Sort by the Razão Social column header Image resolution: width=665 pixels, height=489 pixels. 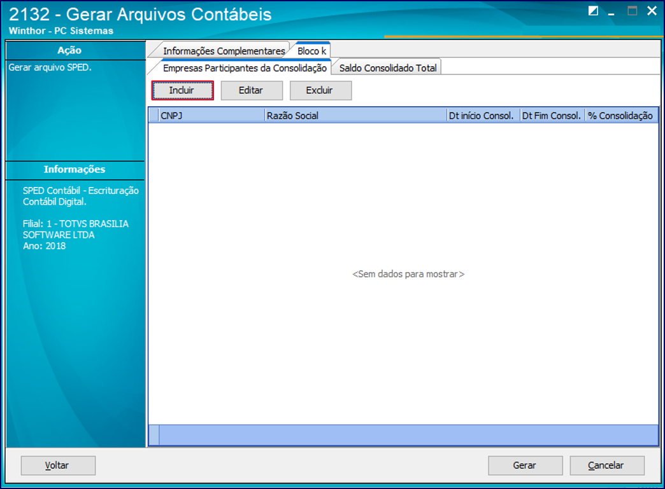(x=356, y=116)
